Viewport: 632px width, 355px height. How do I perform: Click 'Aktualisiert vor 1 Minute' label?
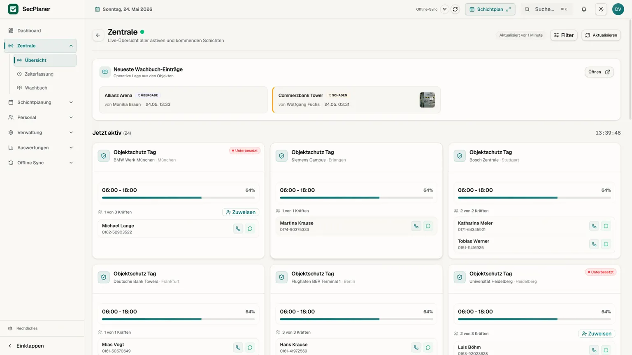521,35
